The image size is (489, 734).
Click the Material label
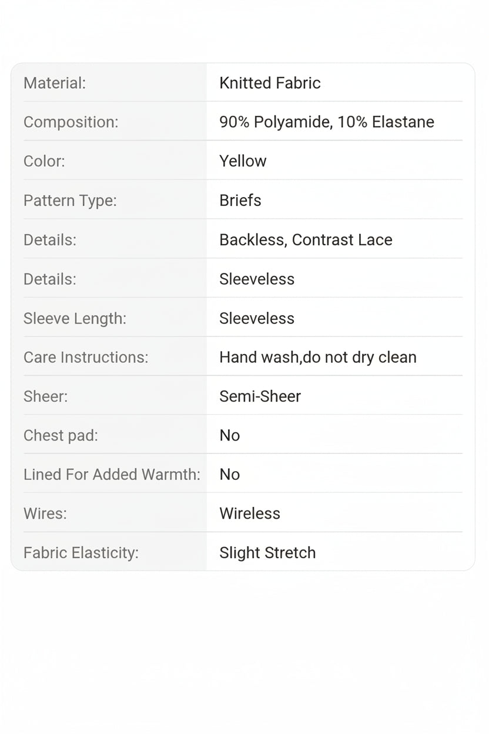coord(55,83)
